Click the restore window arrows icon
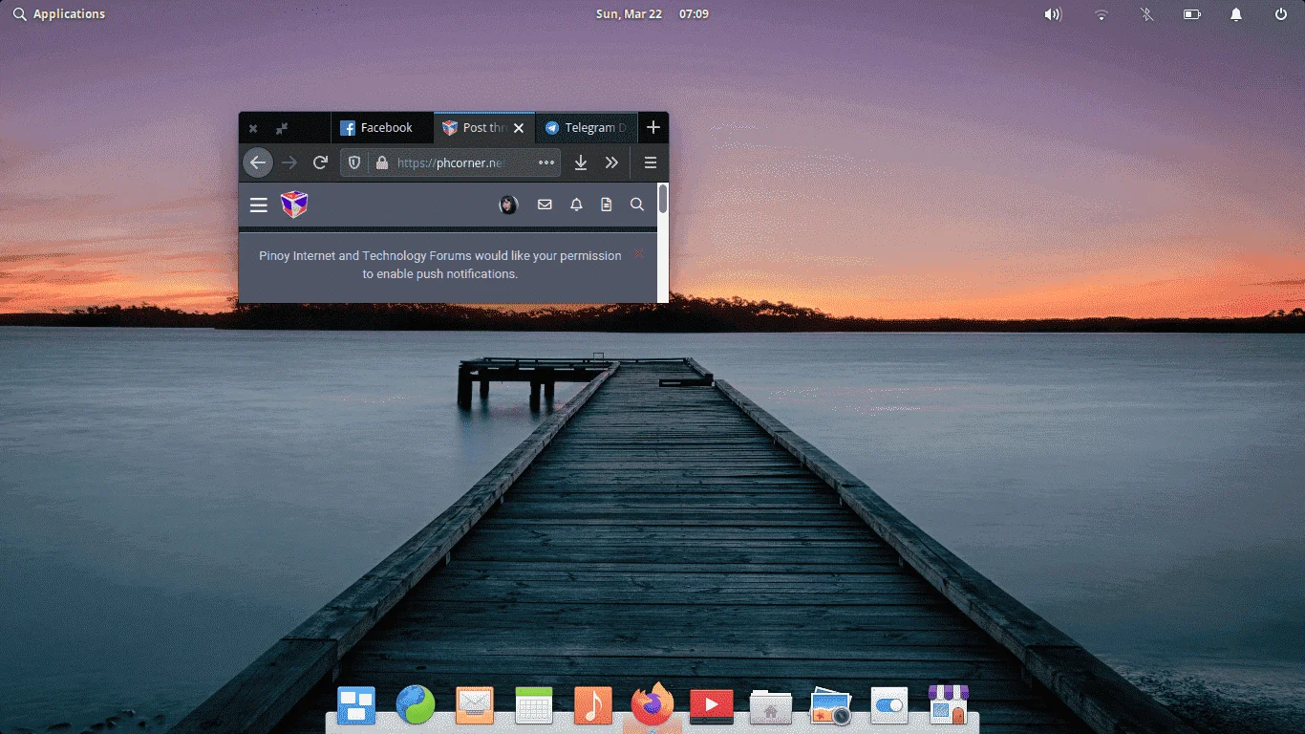 (282, 128)
